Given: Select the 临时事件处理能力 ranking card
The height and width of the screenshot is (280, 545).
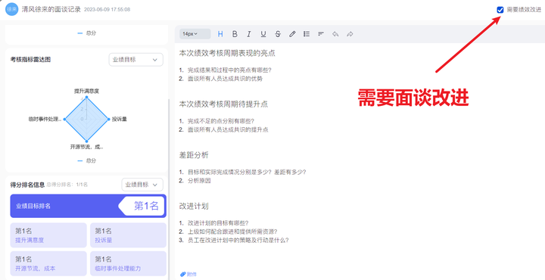Looking at the screenshot, I should tap(128, 263).
